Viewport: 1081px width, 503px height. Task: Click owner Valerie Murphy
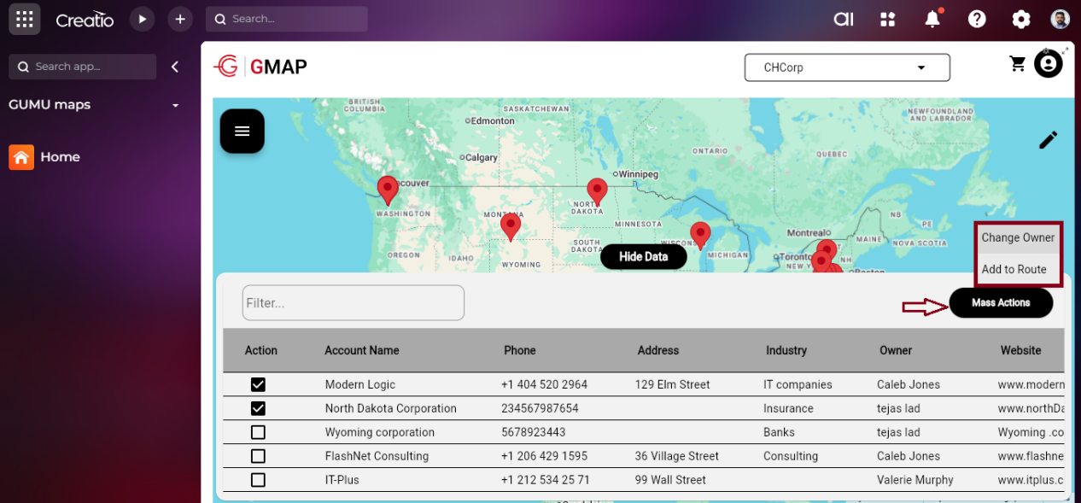pos(915,480)
